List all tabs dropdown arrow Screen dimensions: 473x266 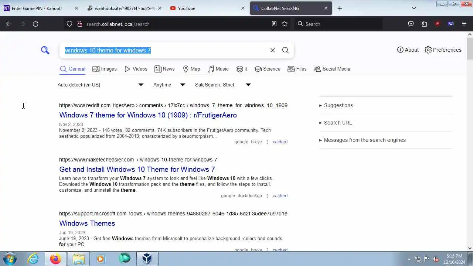[x=414, y=8]
